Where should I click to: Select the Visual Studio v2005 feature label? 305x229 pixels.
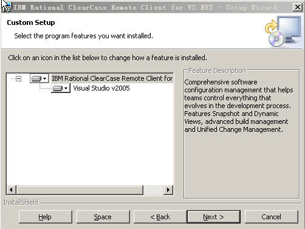(x=101, y=88)
